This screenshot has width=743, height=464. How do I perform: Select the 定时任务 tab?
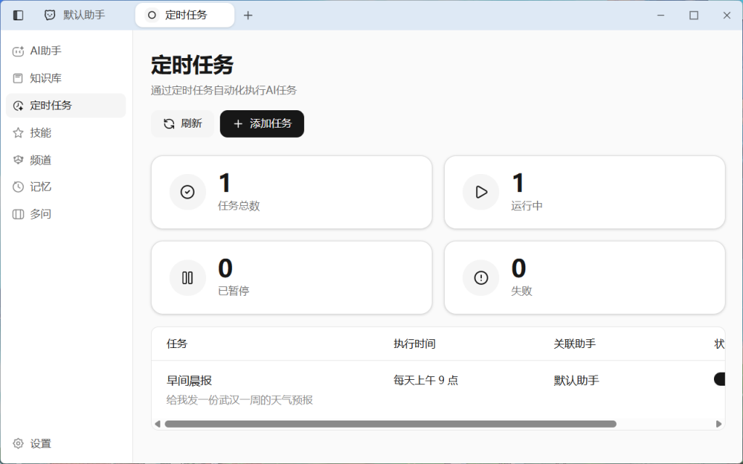(x=184, y=14)
